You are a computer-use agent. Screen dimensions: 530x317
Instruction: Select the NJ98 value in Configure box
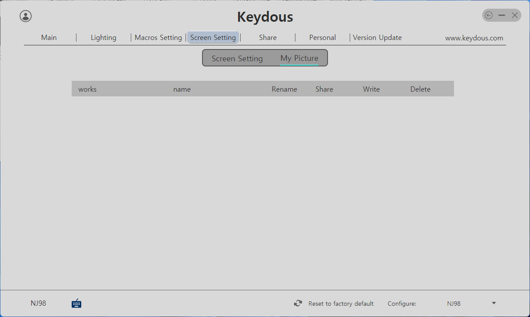(x=454, y=304)
